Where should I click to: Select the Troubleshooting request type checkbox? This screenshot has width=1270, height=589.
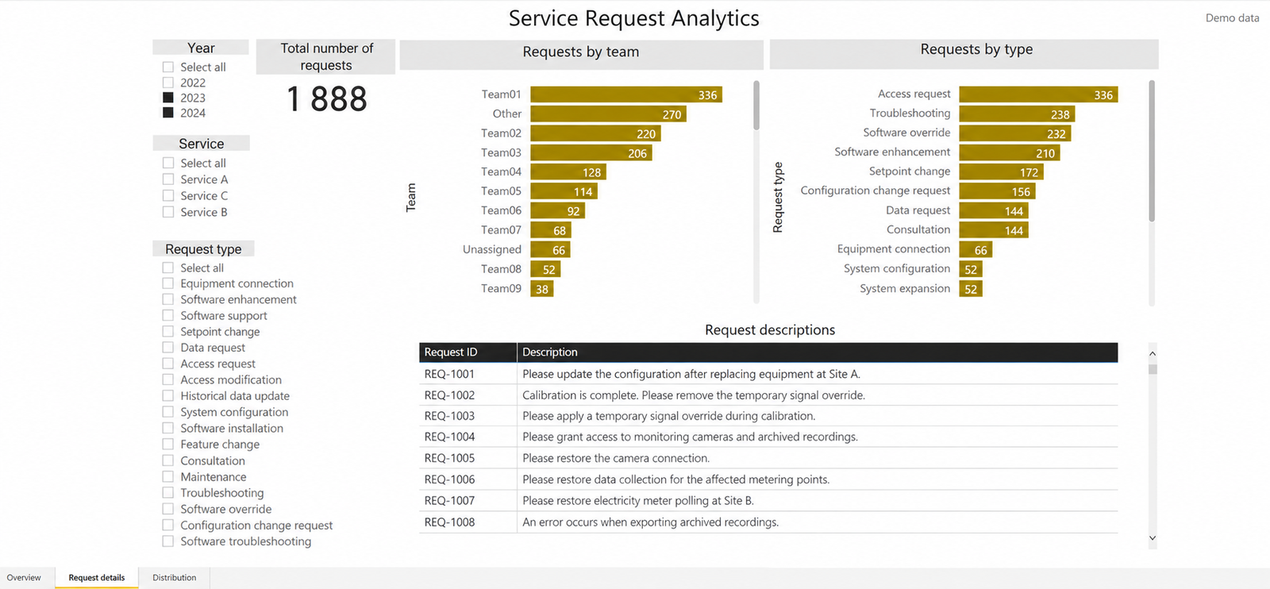point(168,493)
